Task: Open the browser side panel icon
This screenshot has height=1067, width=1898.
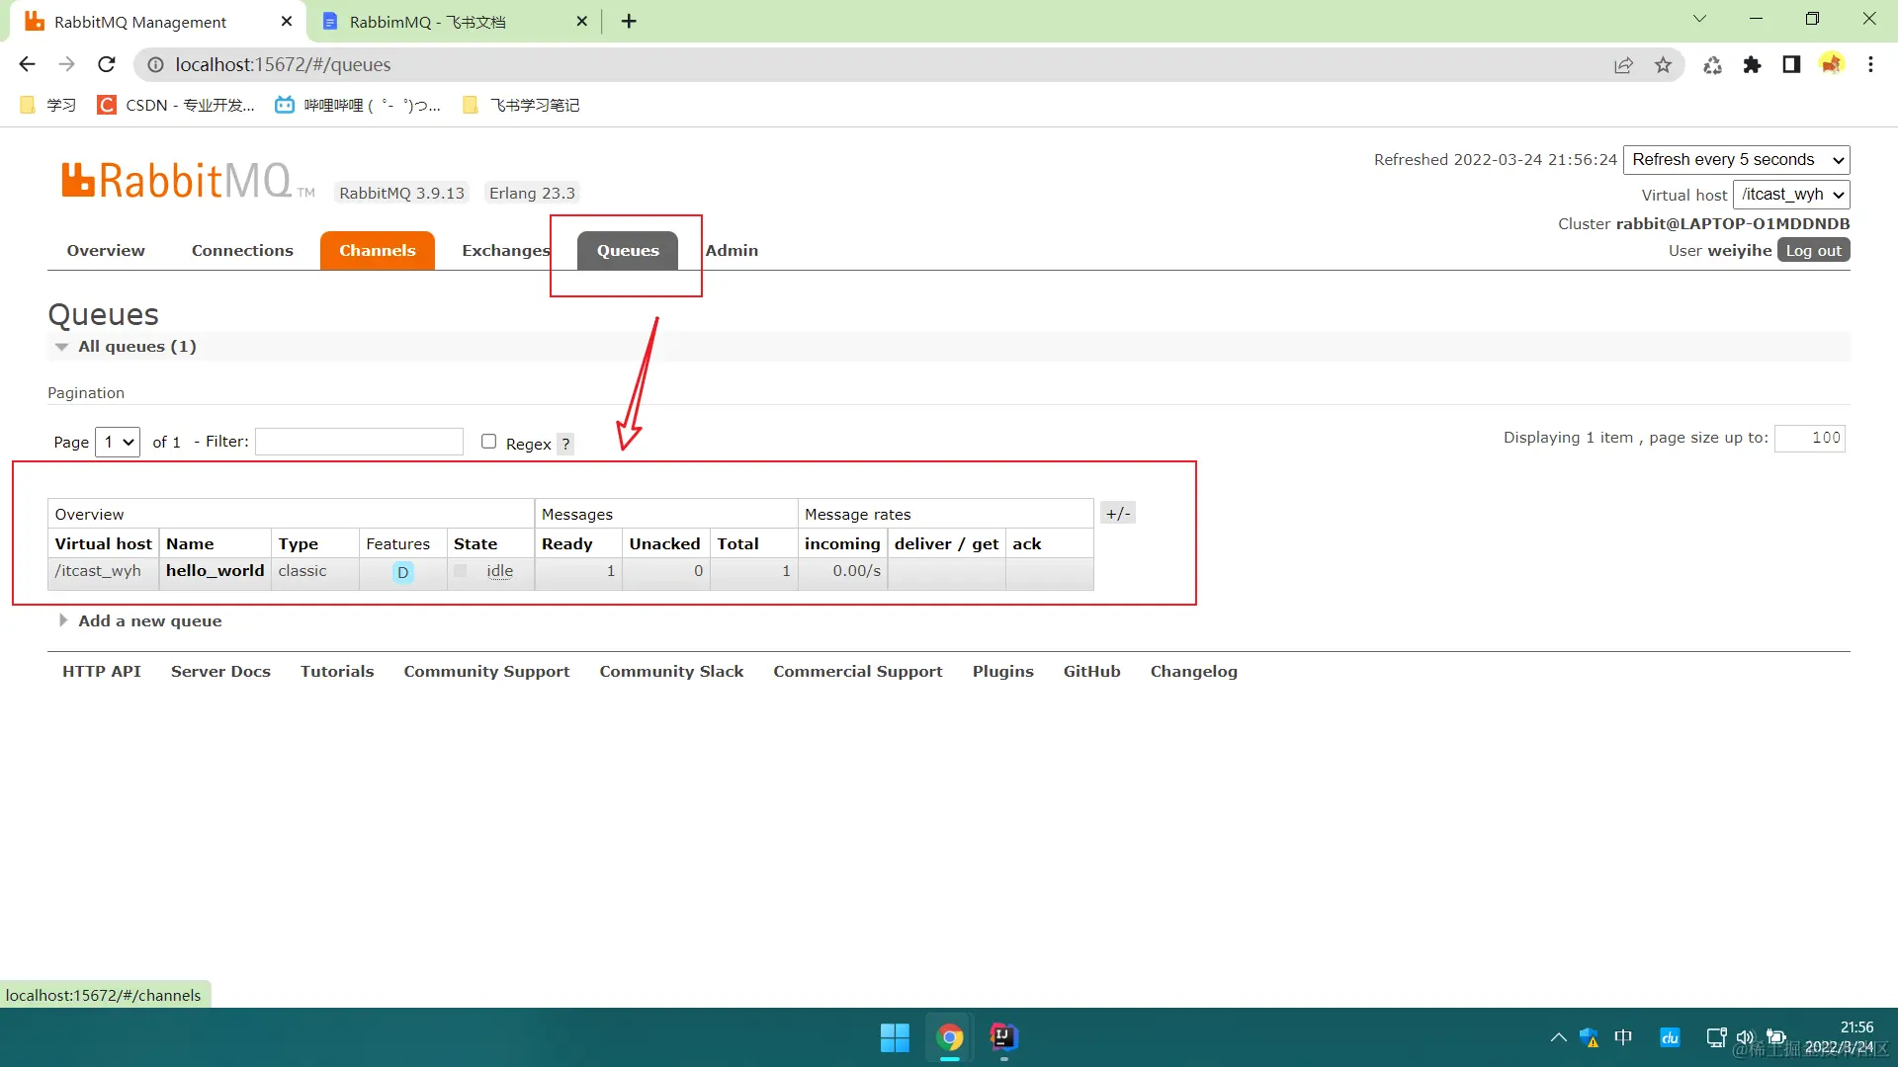Action: [1791, 64]
